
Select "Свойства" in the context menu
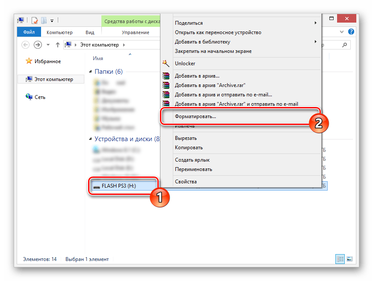coord(186,182)
